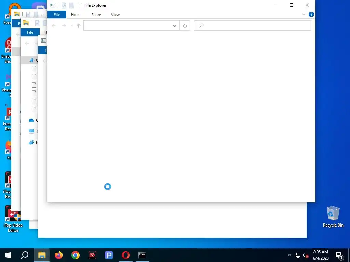Click the File Explorer title bar system icon
This screenshot has width=350, height=262.
tap(52, 5)
